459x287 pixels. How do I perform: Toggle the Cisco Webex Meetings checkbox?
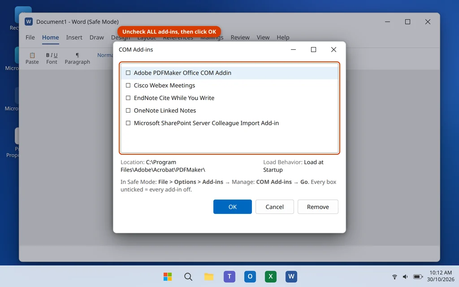click(128, 85)
